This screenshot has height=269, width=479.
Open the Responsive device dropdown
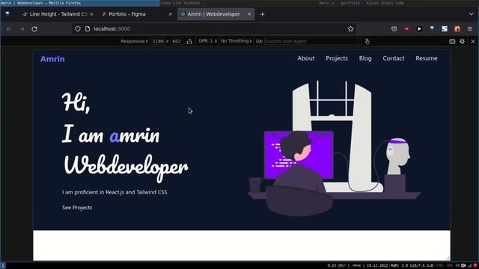[134, 41]
